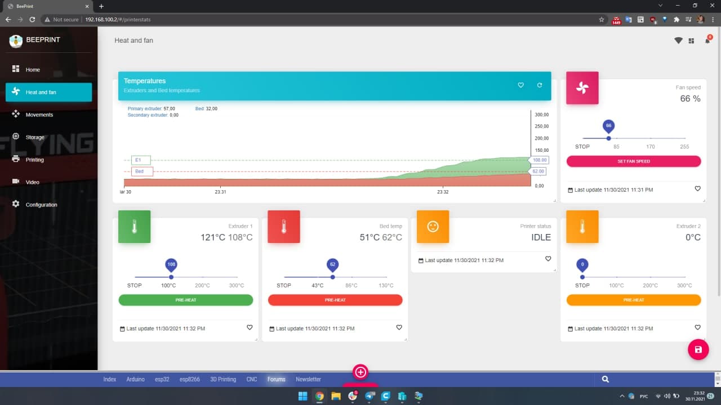Click the orange Extruder 2 thermometer tile
721x405 pixels.
click(582, 227)
